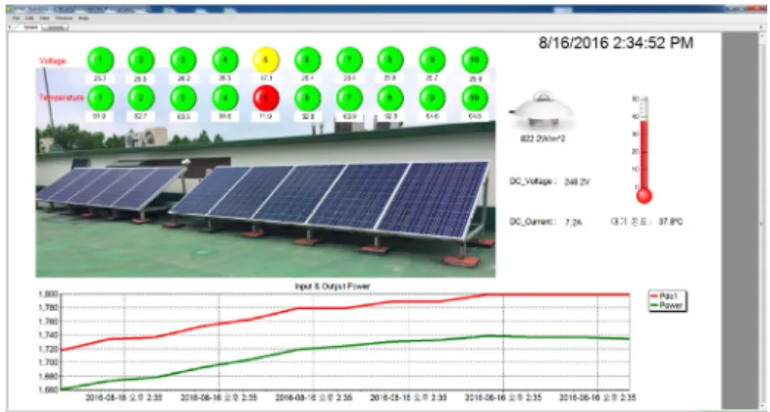Click the ambient temperature reading 37.8°C
Viewport: 770px width, 412px height.
coord(671,222)
